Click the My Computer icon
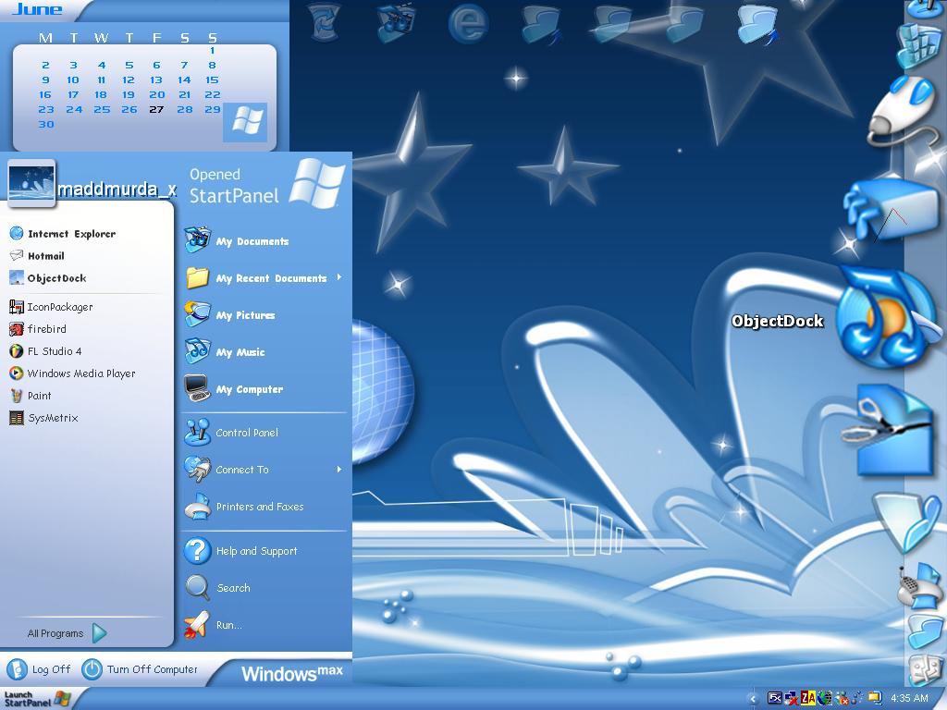The height and width of the screenshot is (710, 947). [198, 389]
